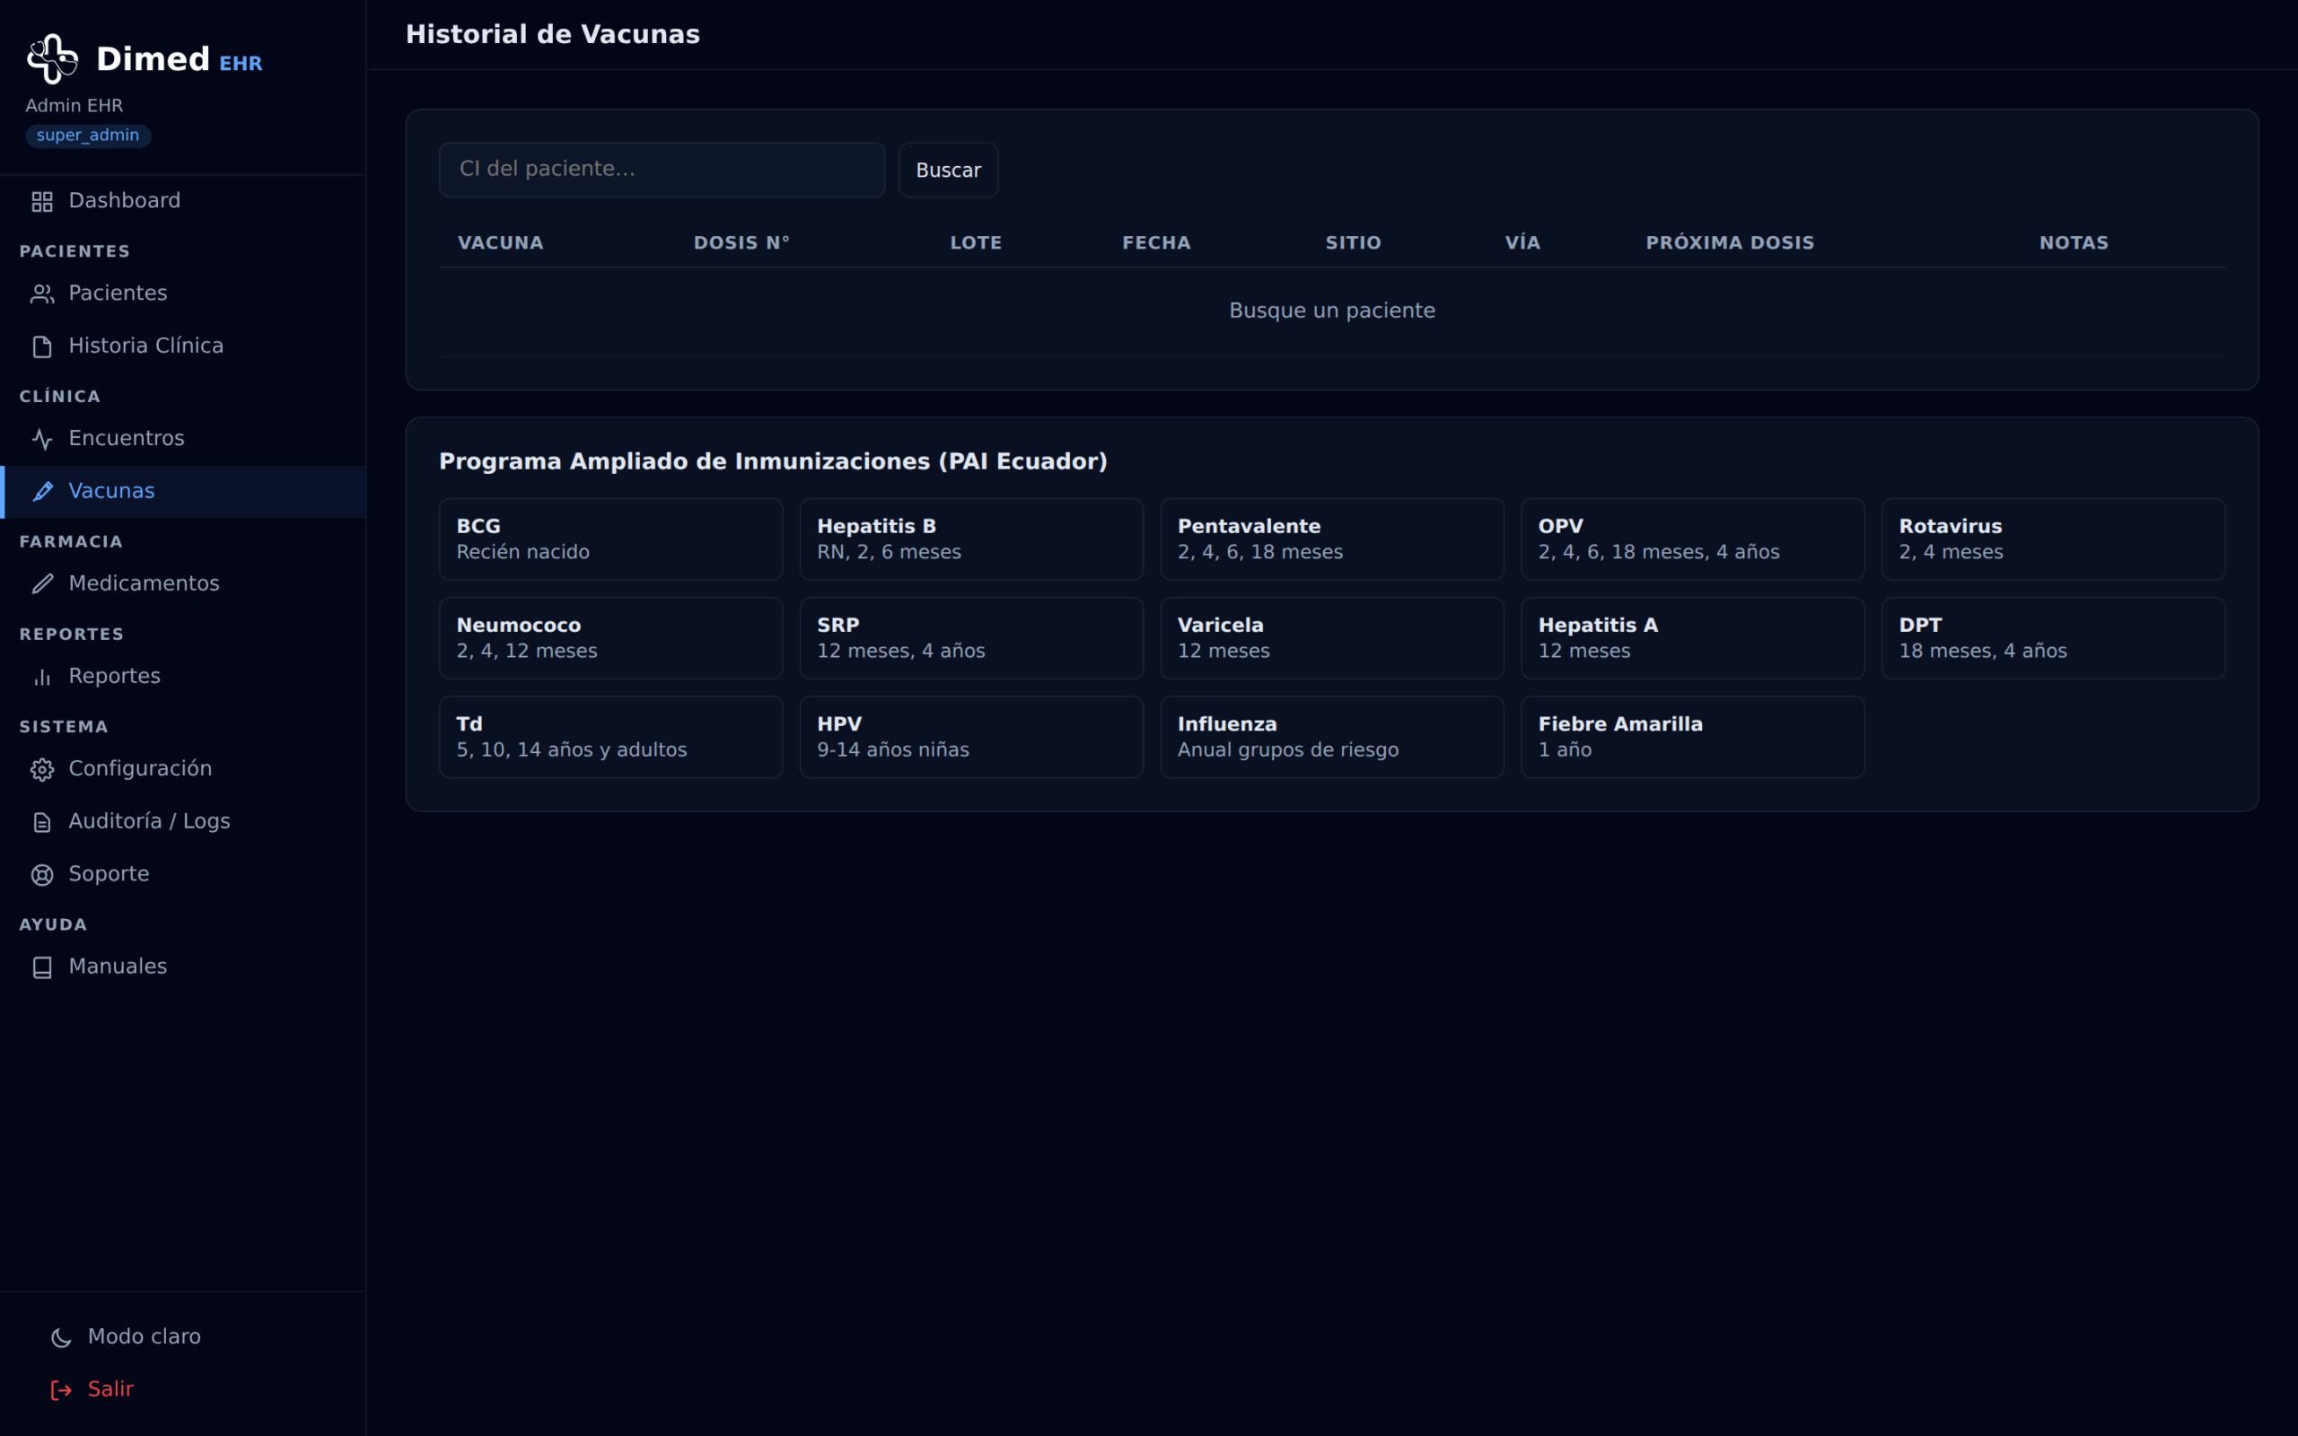
Task: Select the HPV vaccine card
Action: [971, 737]
